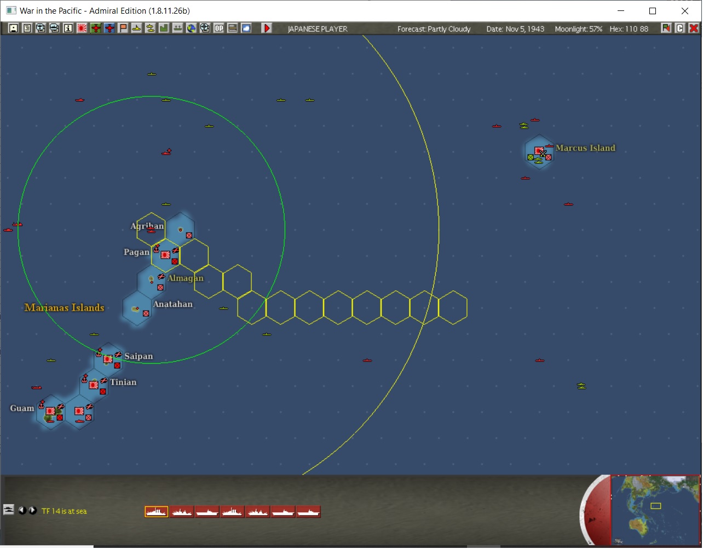Viewport: 703px width, 549px height.
Task: Click the orange flag toolbar icon
Action: 123,28
